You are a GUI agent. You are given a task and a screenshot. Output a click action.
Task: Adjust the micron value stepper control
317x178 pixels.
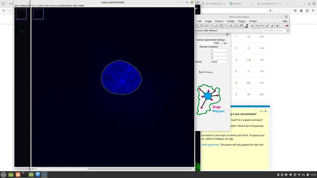(x=222, y=43)
